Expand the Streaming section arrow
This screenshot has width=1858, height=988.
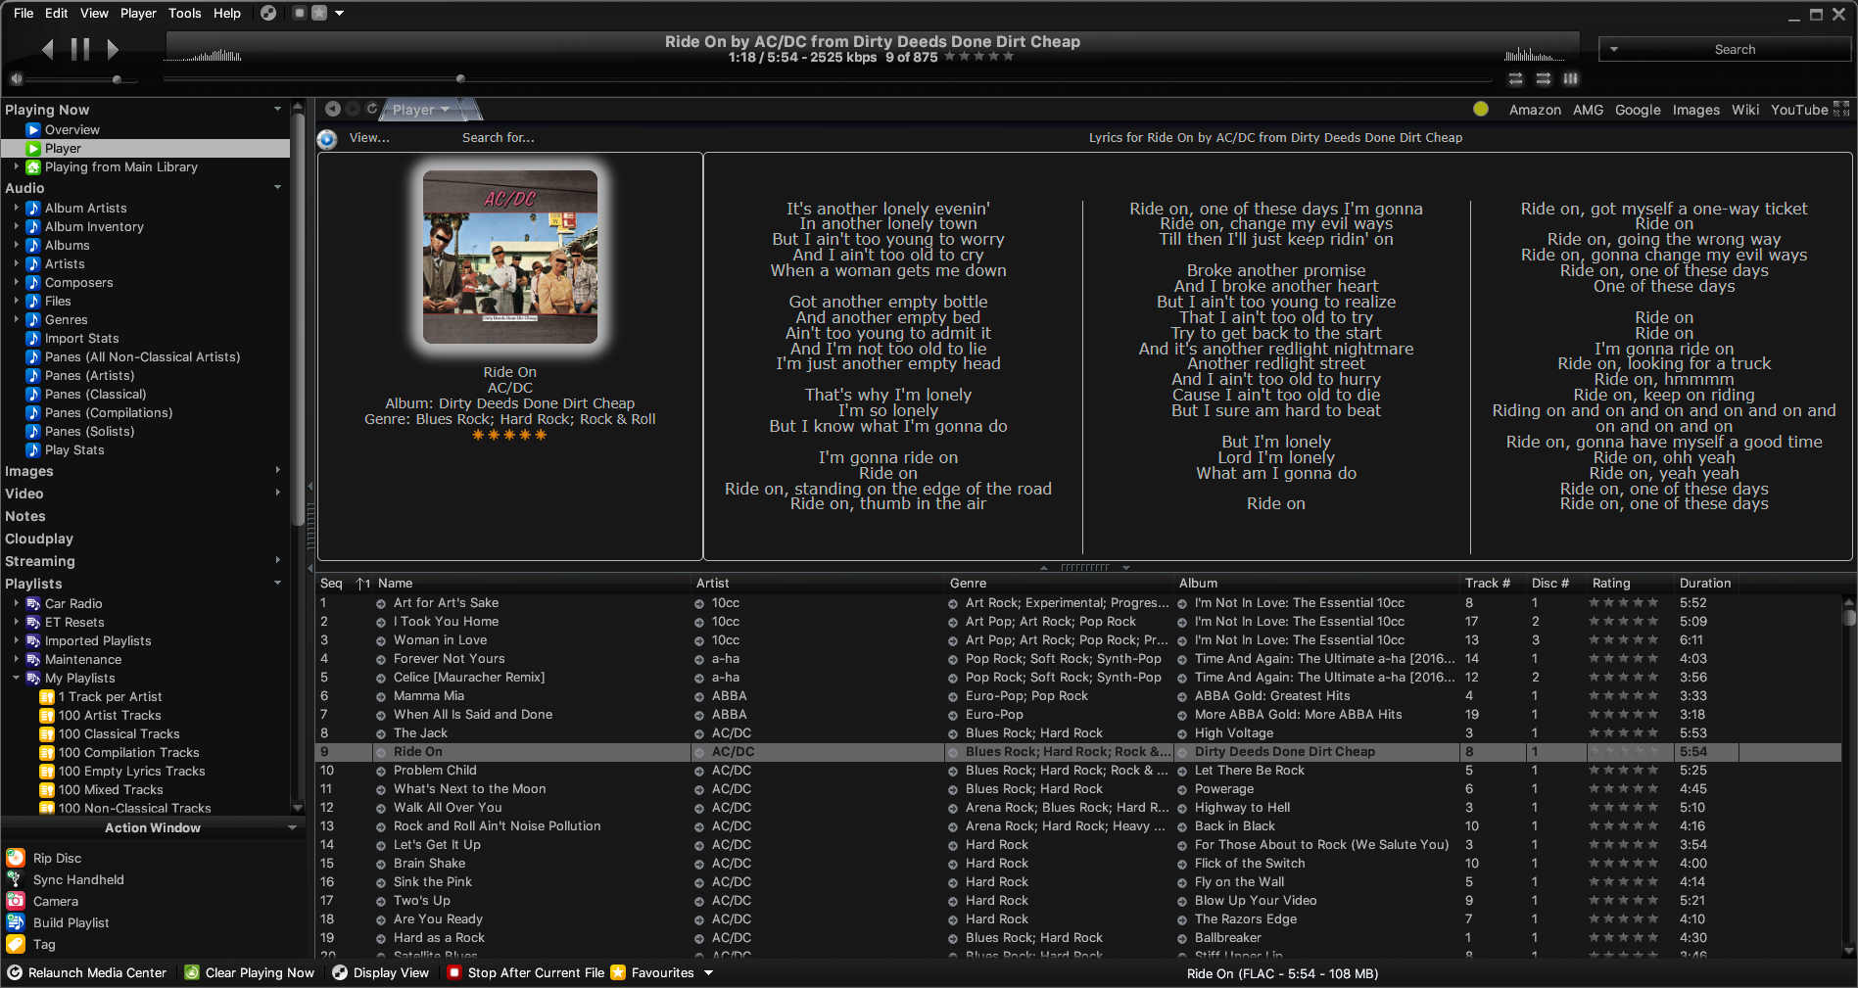click(x=278, y=561)
